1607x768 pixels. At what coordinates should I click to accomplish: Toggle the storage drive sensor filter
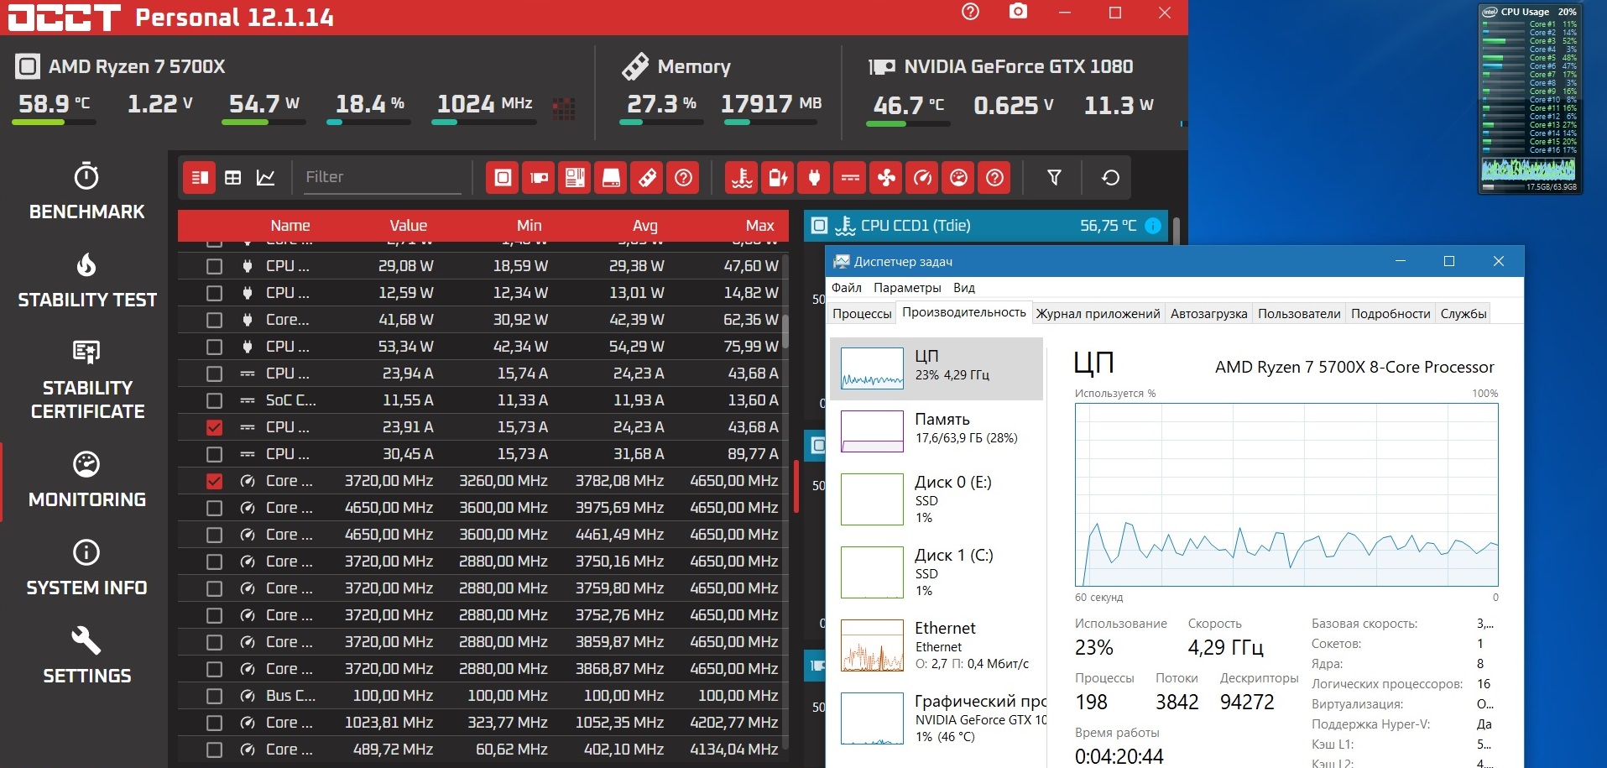click(x=612, y=177)
